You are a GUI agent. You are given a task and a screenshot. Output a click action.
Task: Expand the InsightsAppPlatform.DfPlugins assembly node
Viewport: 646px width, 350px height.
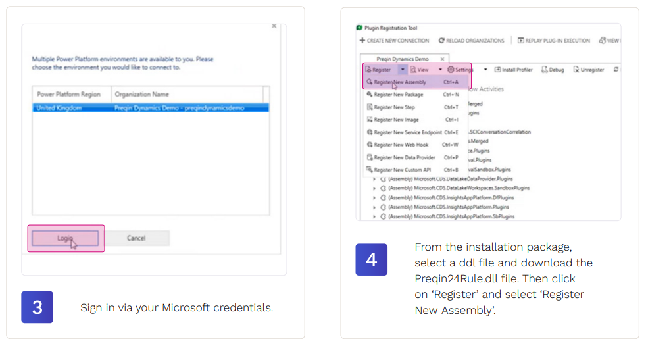click(374, 198)
